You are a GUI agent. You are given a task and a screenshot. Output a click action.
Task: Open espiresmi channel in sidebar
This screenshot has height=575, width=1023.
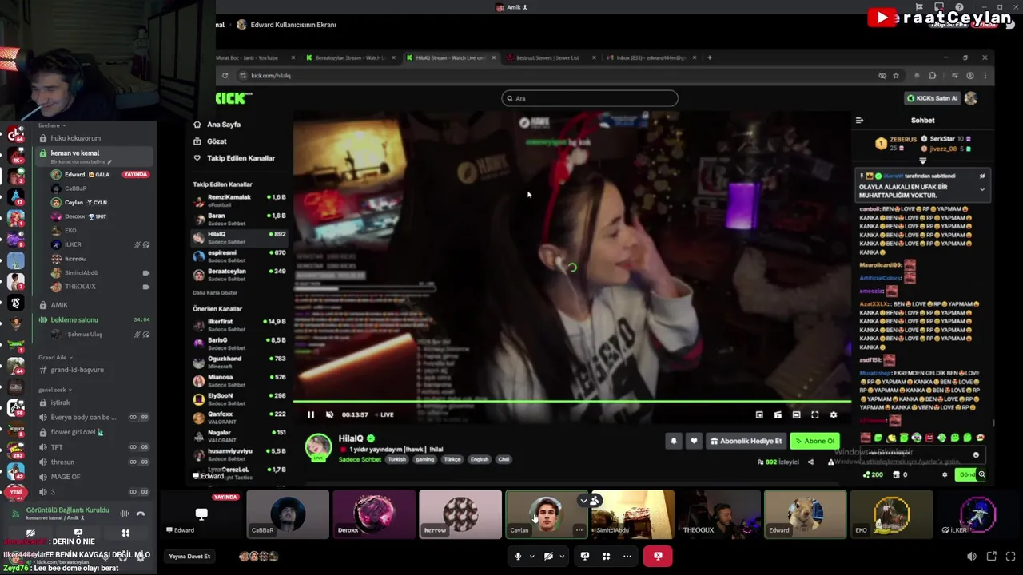(x=239, y=255)
